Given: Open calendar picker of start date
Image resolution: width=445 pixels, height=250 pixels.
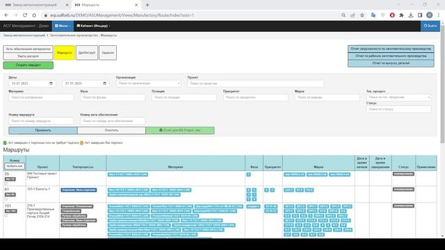Looking at the screenshot, I should [x=51, y=83].
